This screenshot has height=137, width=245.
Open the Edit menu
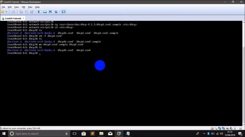[x=10, y=7]
